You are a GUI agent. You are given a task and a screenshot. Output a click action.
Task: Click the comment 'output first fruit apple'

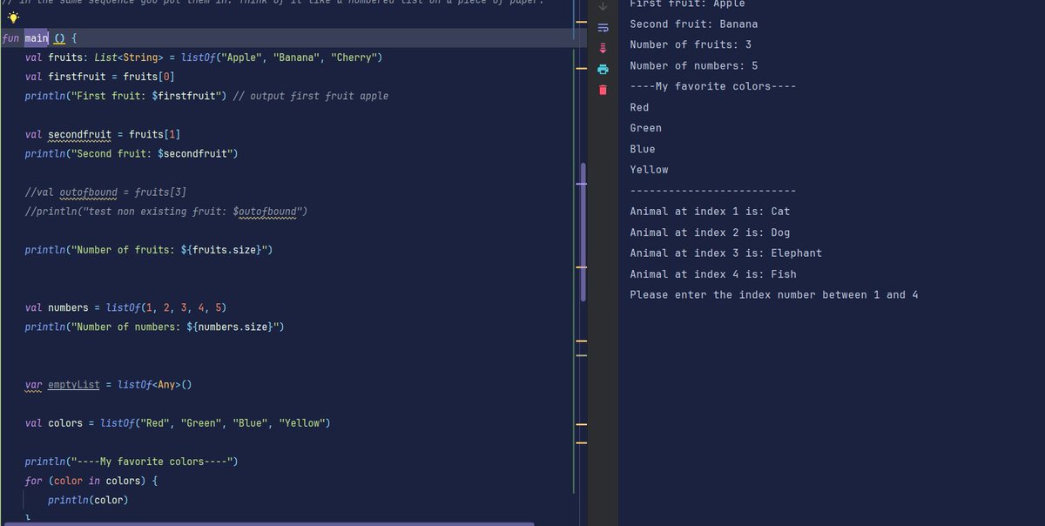tap(311, 96)
